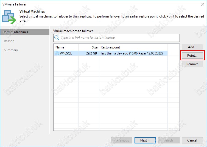Focus the VM name lookup field

coord(116,38)
